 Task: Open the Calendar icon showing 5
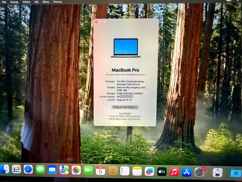[x=100, y=170]
